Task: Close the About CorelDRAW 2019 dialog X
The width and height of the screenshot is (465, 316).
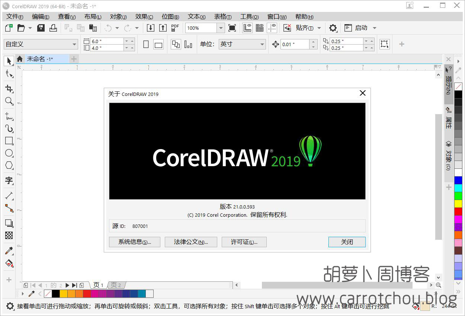Action: click(x=363, y=93)
